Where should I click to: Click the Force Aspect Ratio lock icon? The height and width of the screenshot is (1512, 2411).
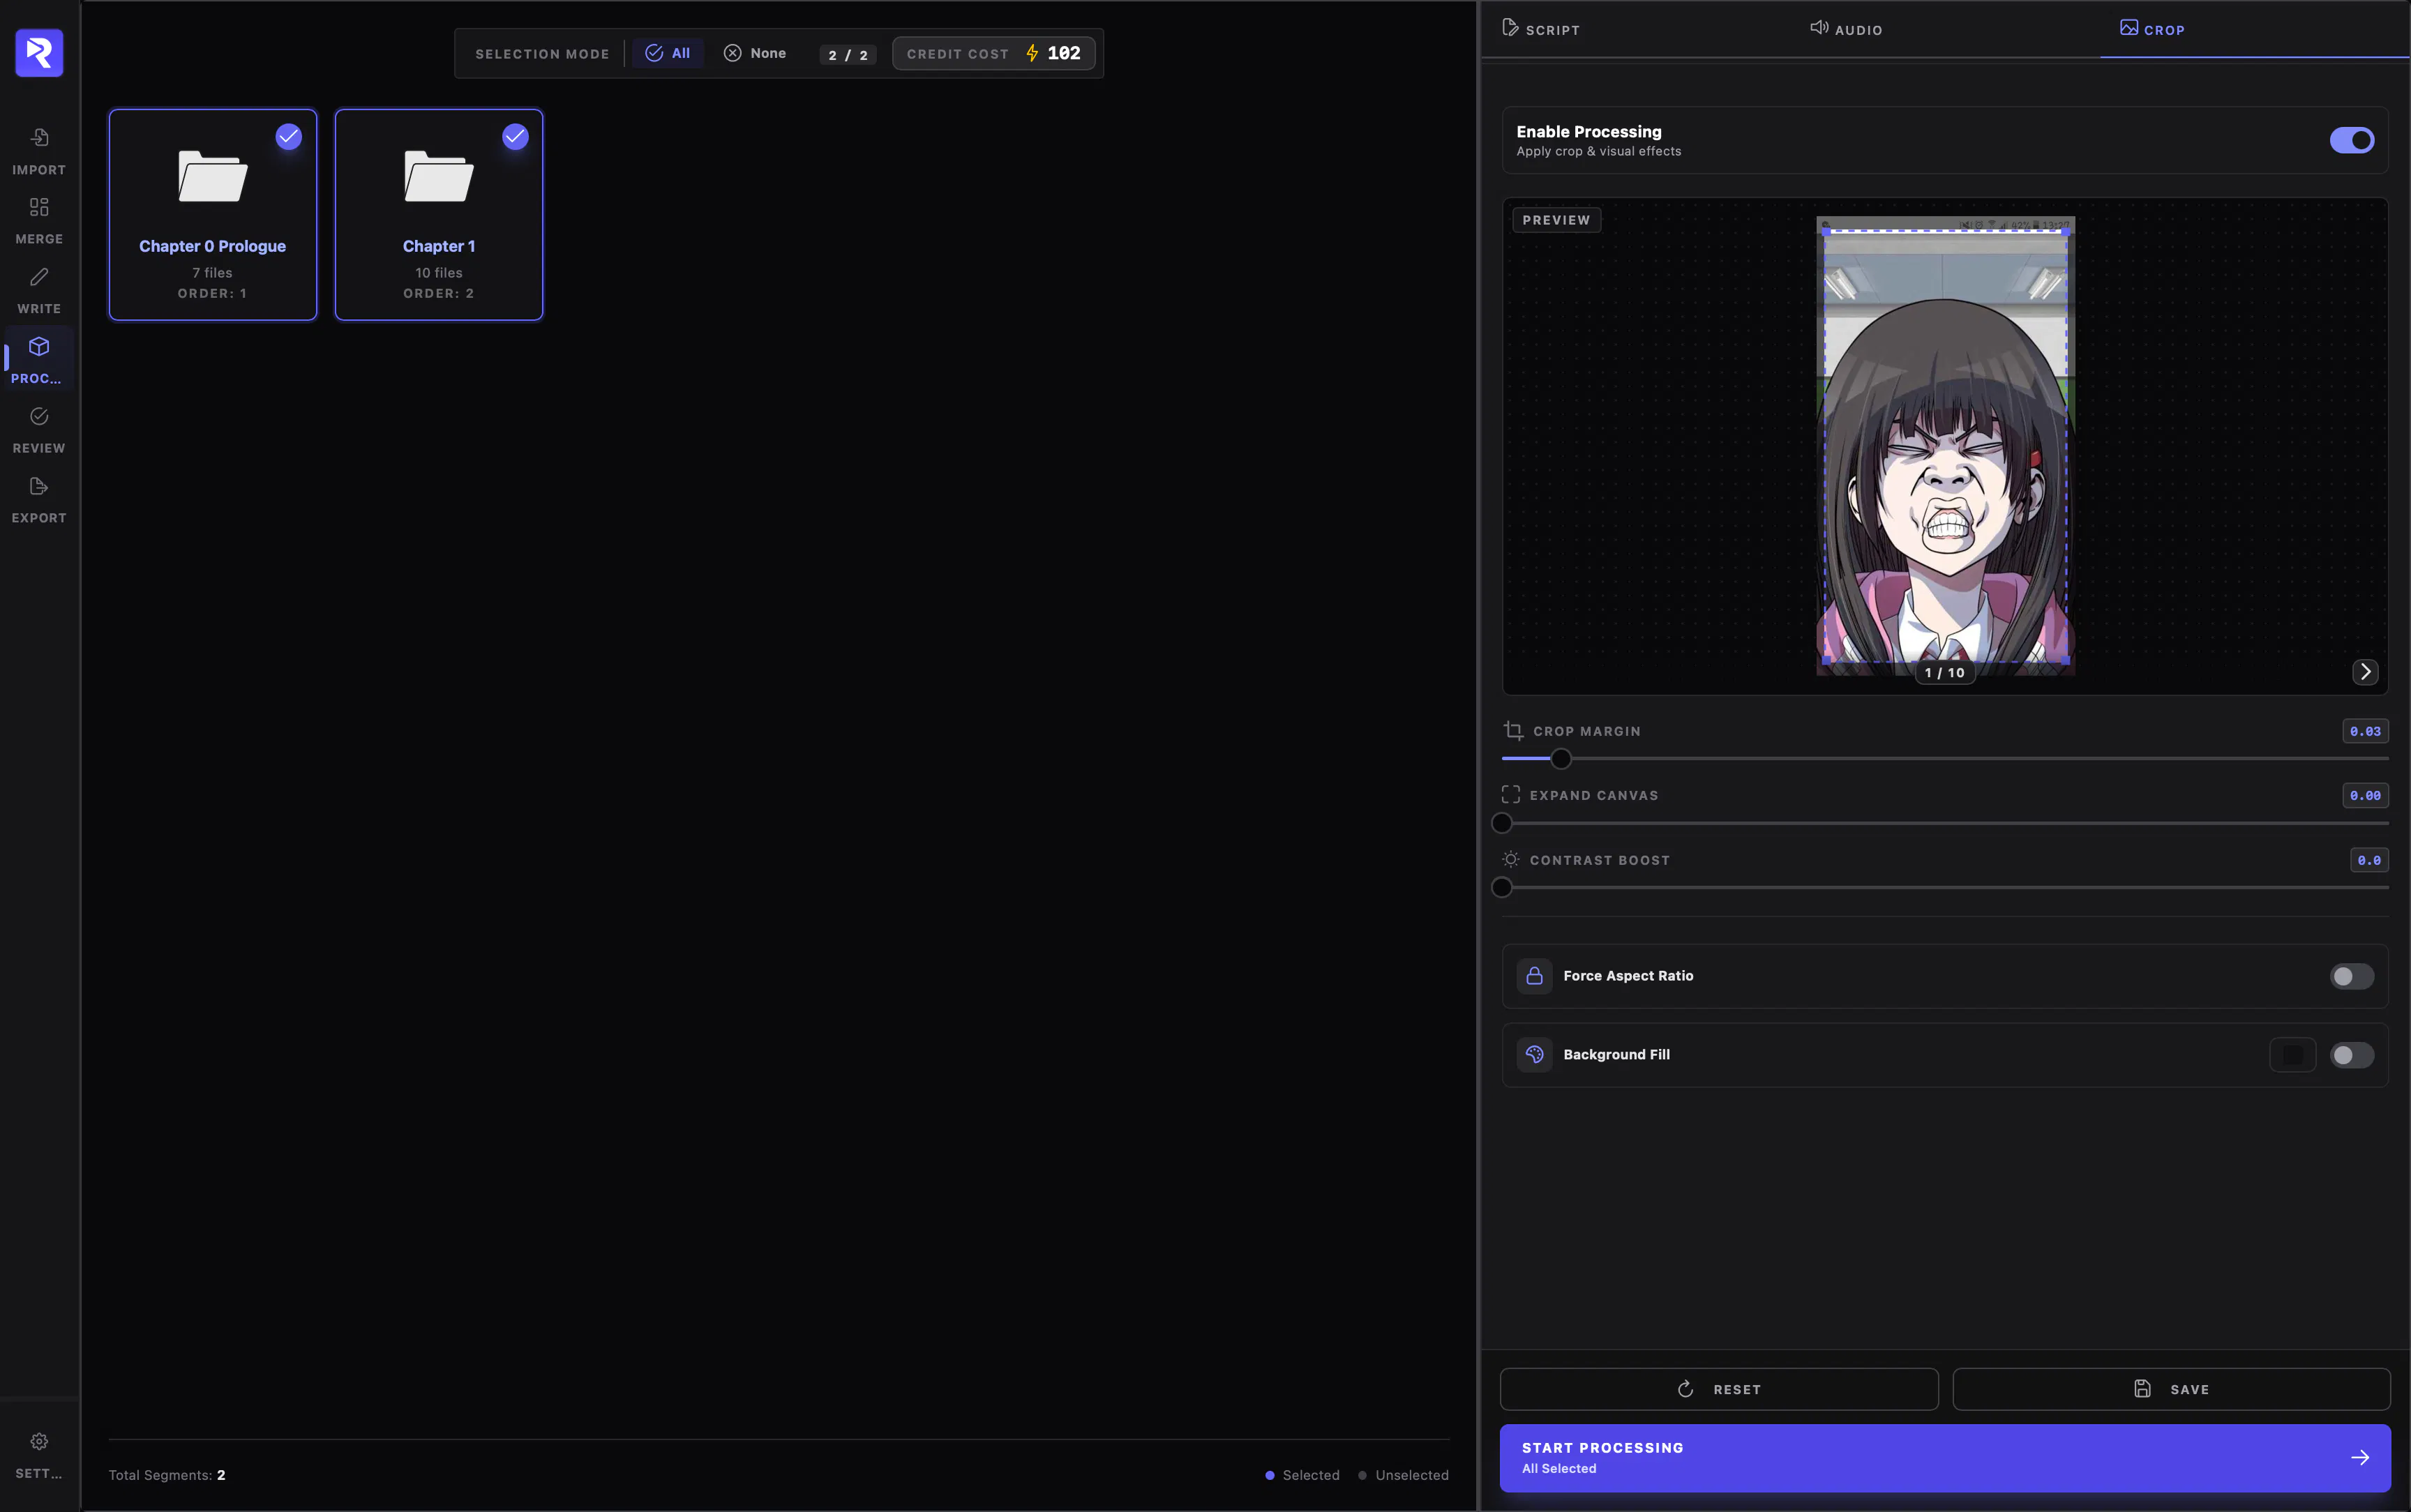click(x=1535, y=976)
